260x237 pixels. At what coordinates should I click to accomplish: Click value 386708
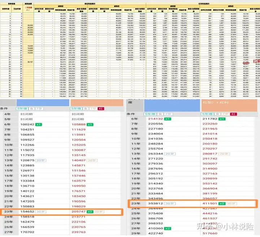[x=156, y=219]
